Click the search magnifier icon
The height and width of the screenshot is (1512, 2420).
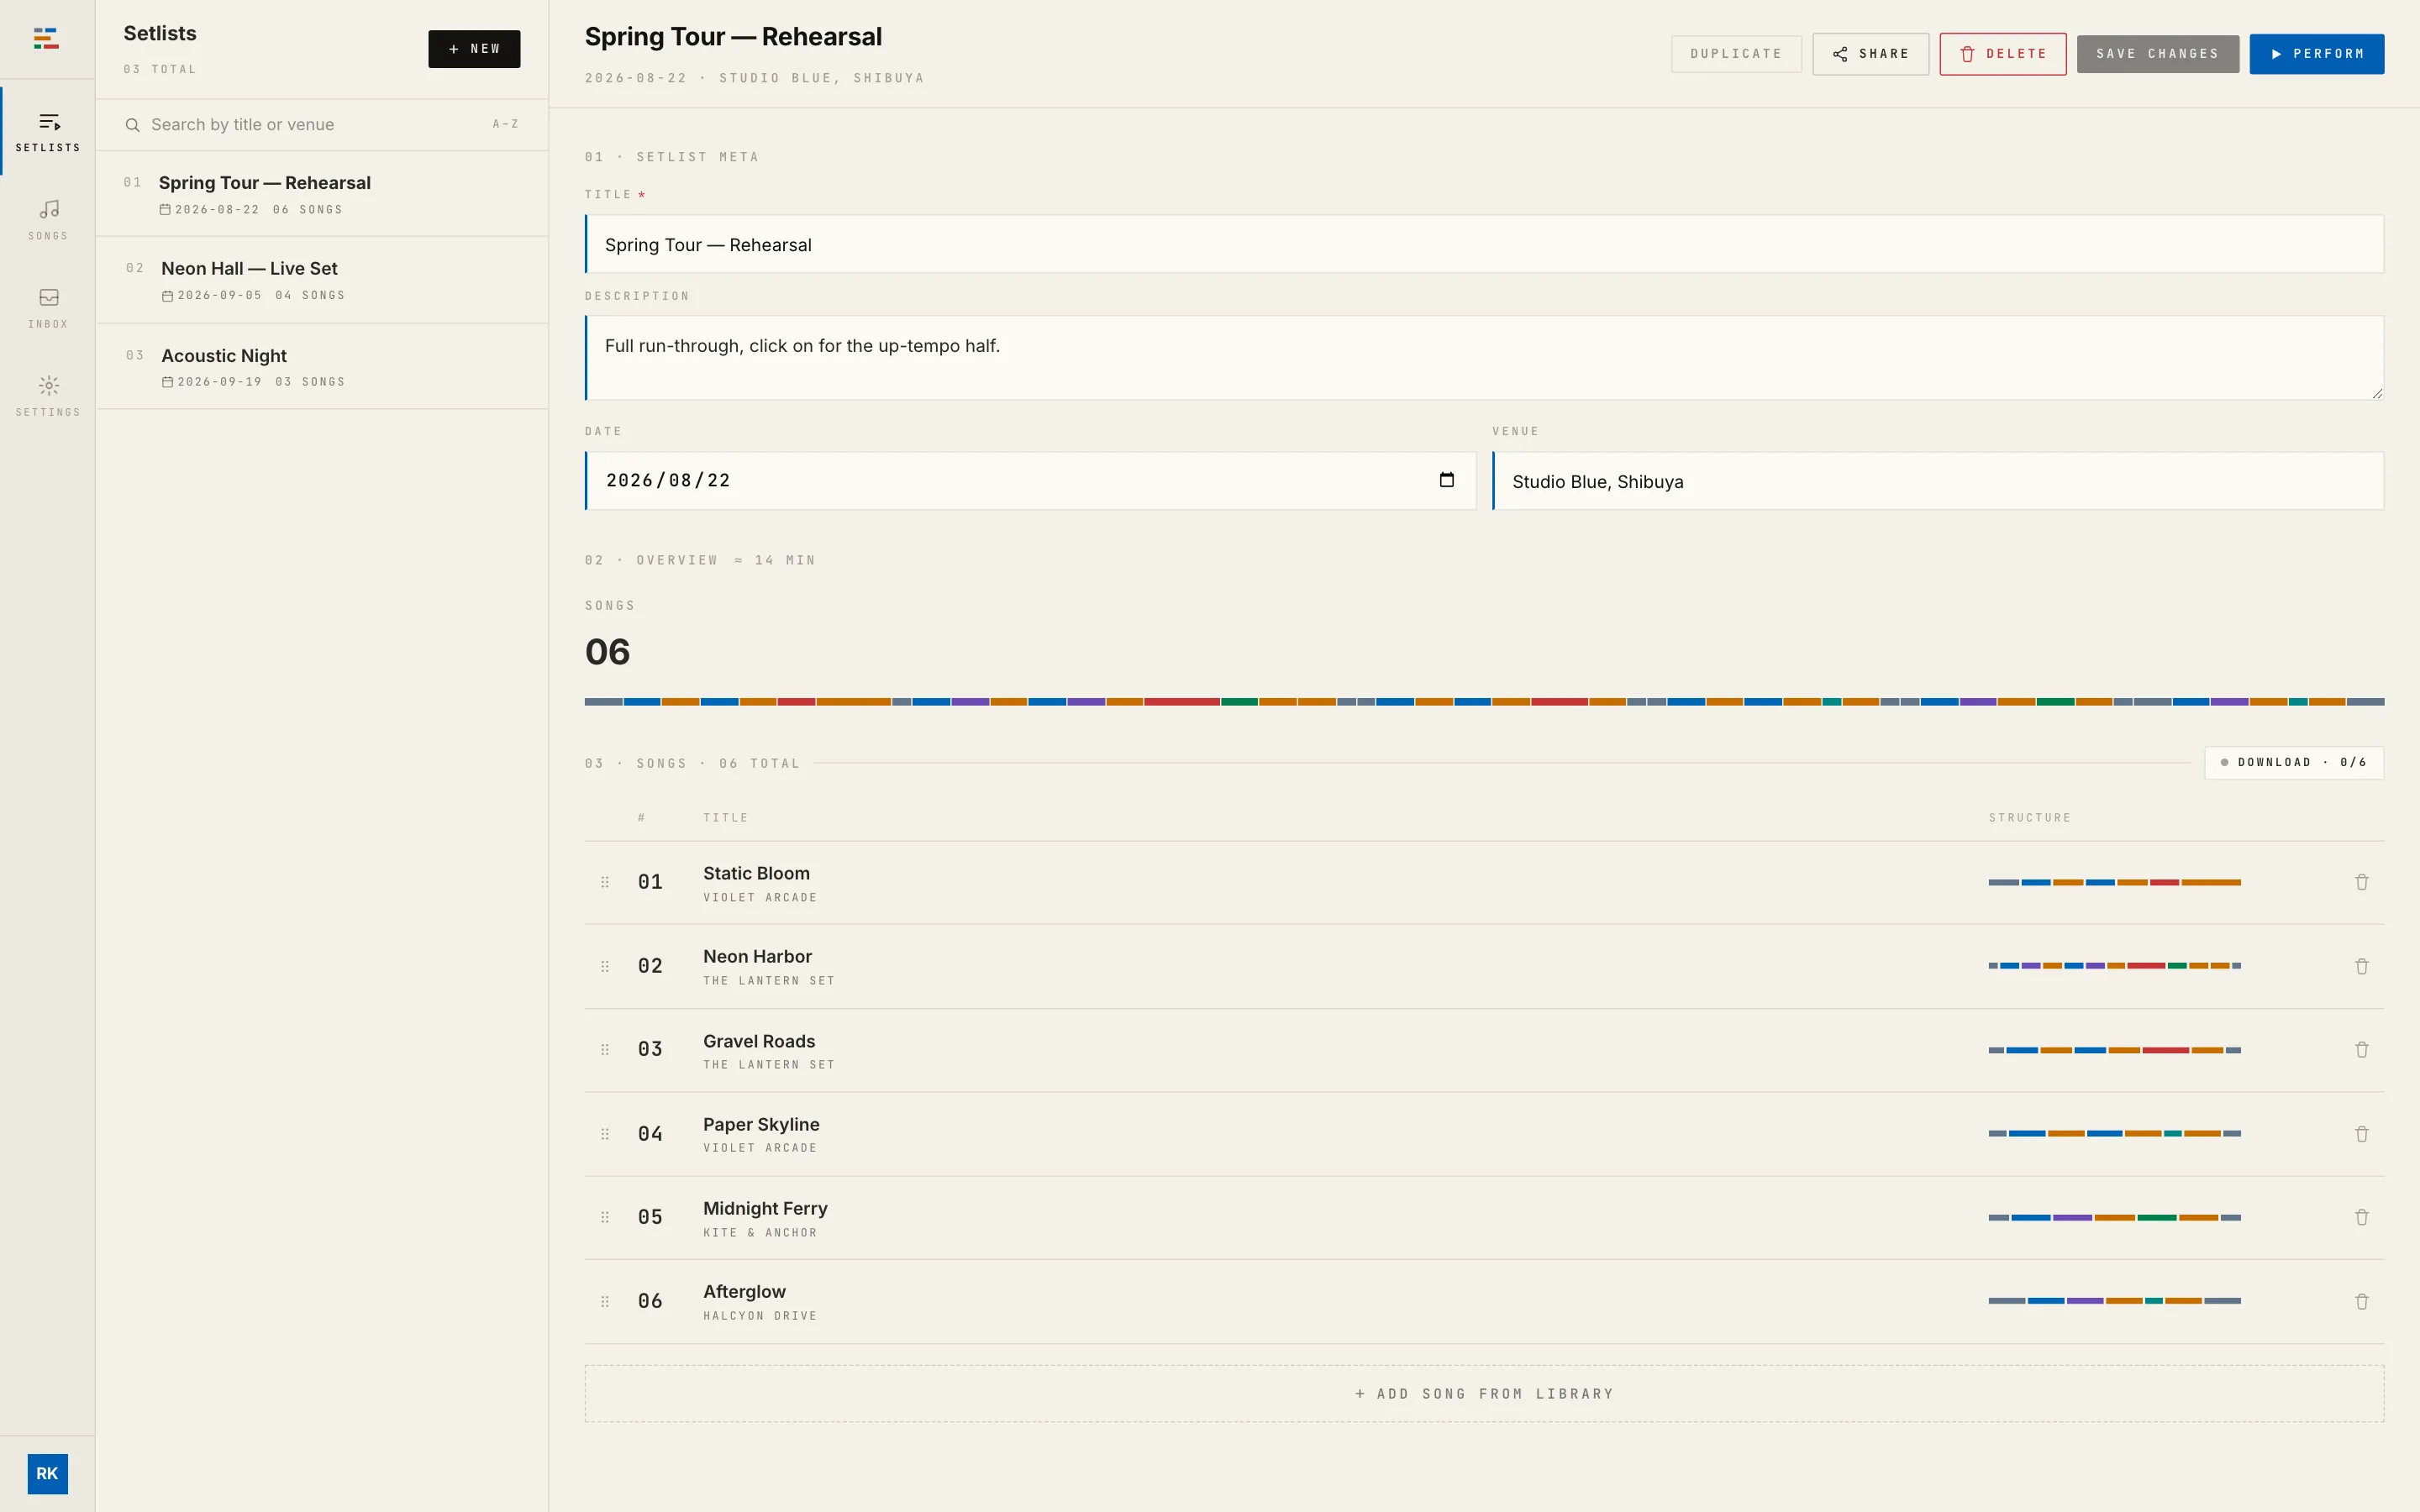pos(132,125)
